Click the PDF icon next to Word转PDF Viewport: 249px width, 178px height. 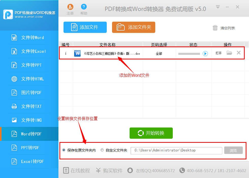pos(14,134)
